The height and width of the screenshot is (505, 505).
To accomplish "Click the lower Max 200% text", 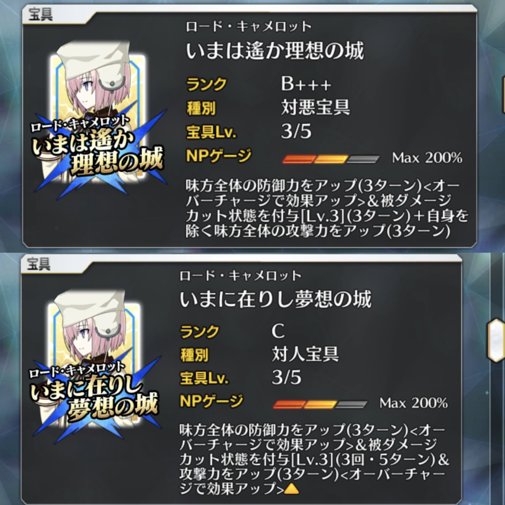I will tap(414, 403).
